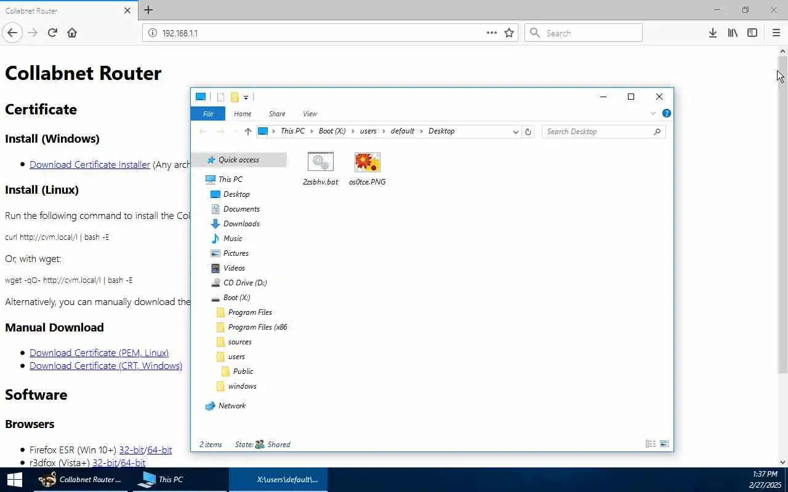Open the View ribbon tab

click(310, 114)
